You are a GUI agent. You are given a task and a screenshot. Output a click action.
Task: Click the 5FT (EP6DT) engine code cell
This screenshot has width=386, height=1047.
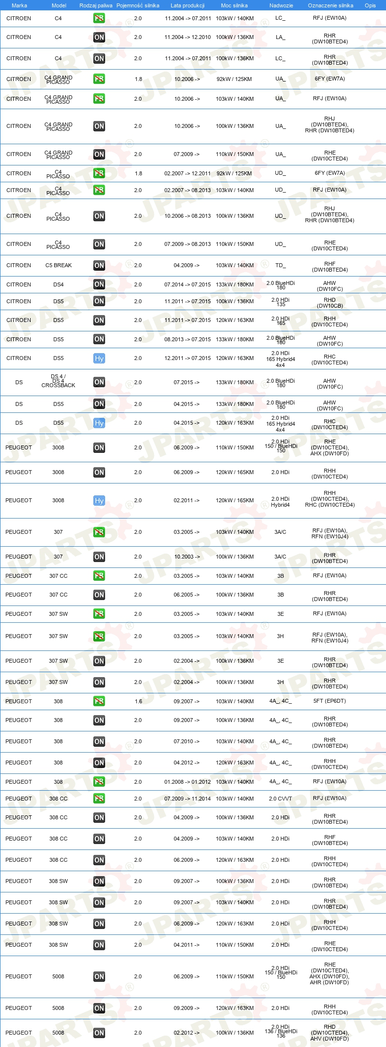coord(330,701)
